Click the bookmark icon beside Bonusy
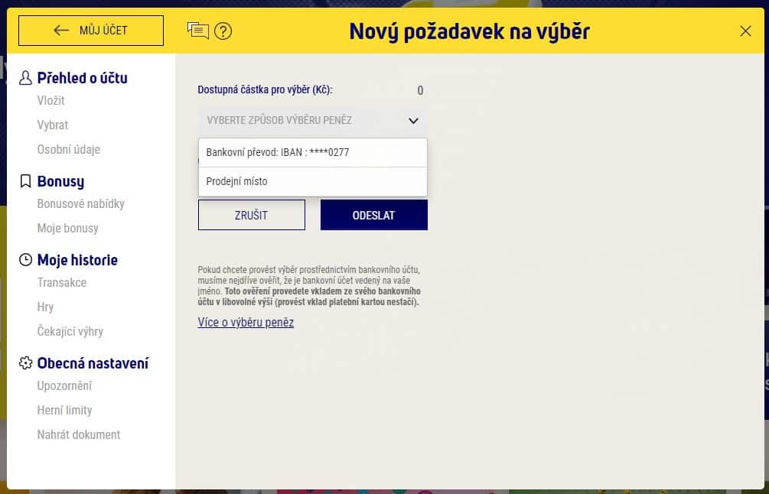This screenshot has width=769, height=494. tap(25, 181)
